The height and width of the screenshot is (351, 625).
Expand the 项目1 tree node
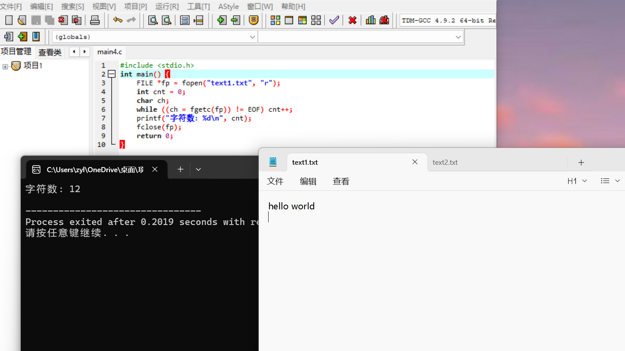[x=5, y=67]
